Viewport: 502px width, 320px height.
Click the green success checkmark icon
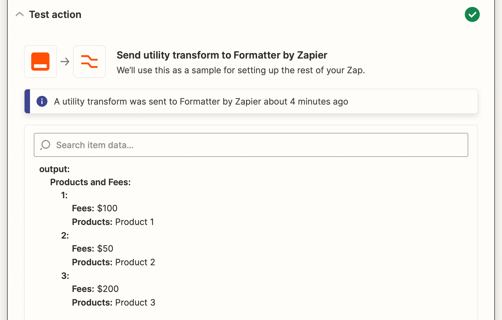pos(472,14)
